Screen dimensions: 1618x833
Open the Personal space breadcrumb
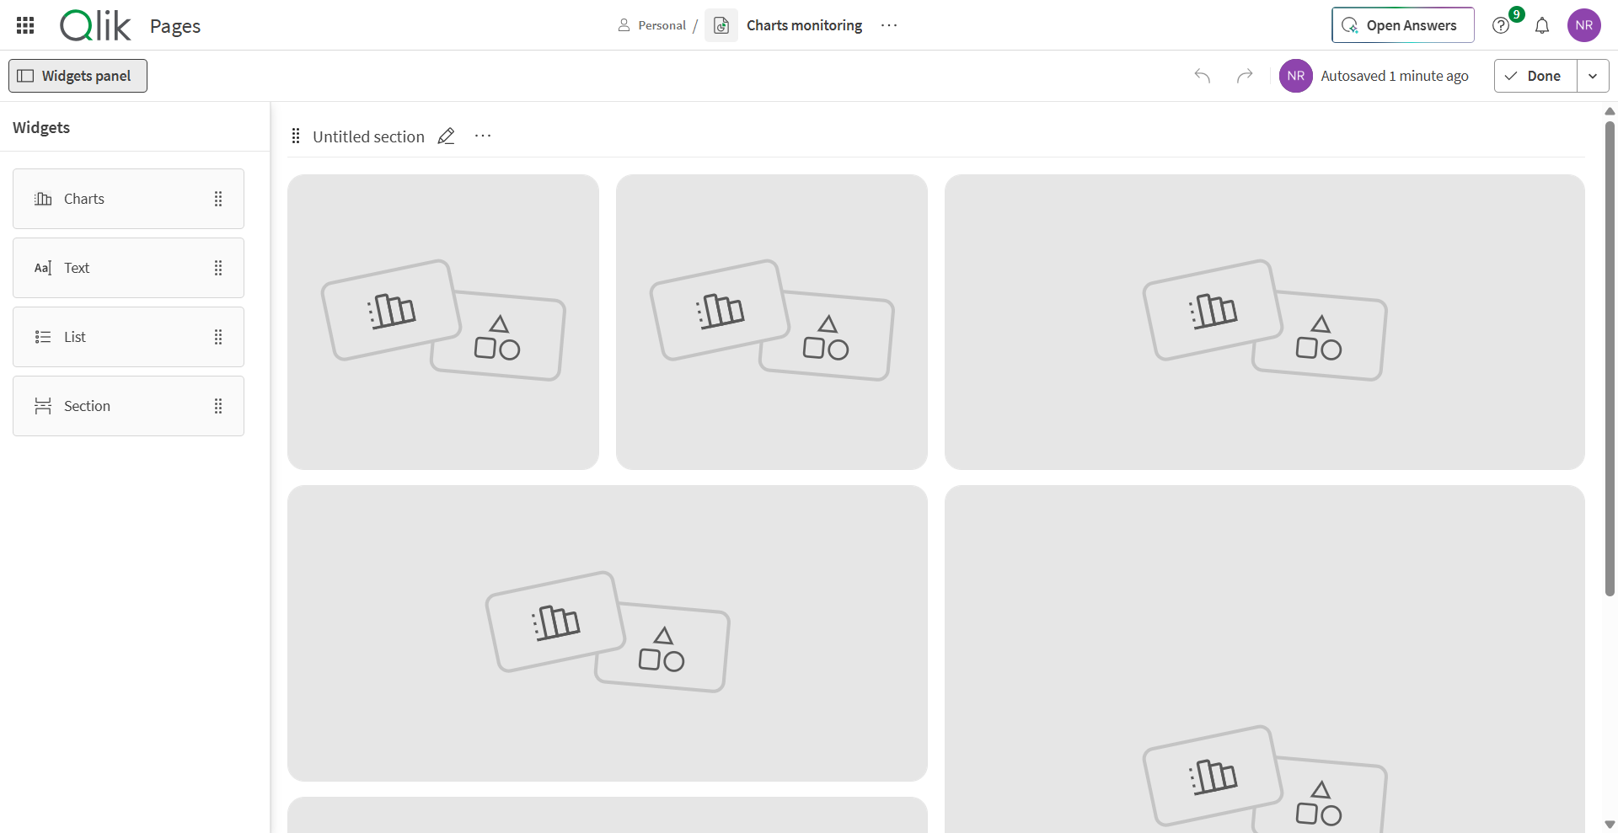tap(652, 25)
